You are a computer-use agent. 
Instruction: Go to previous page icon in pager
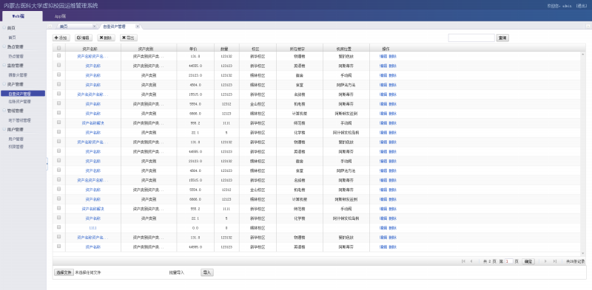tap(471, 261)
